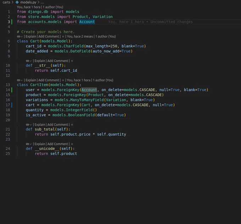This screenshot has width=241, height=224.
Task: Open code lens icon above def __str__
Action: [27, 61]
